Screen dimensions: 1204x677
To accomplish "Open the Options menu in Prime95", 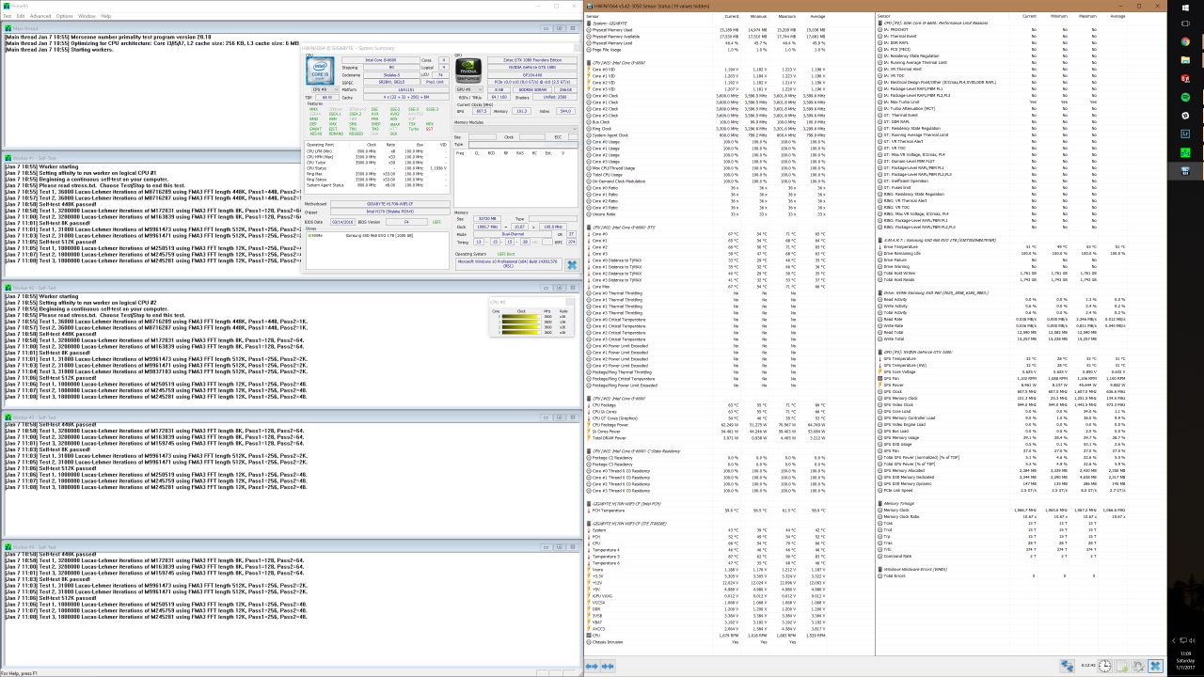I will [64, 16].
